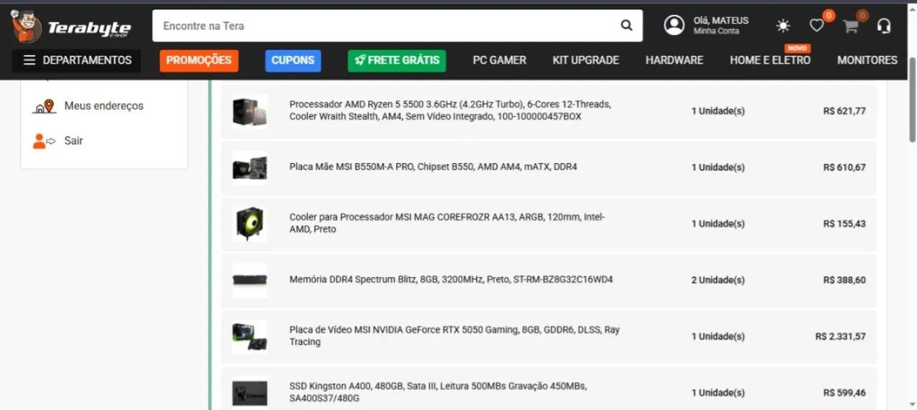Click the Sair logout person icon
Screen dimensions: 917x410
44,141
